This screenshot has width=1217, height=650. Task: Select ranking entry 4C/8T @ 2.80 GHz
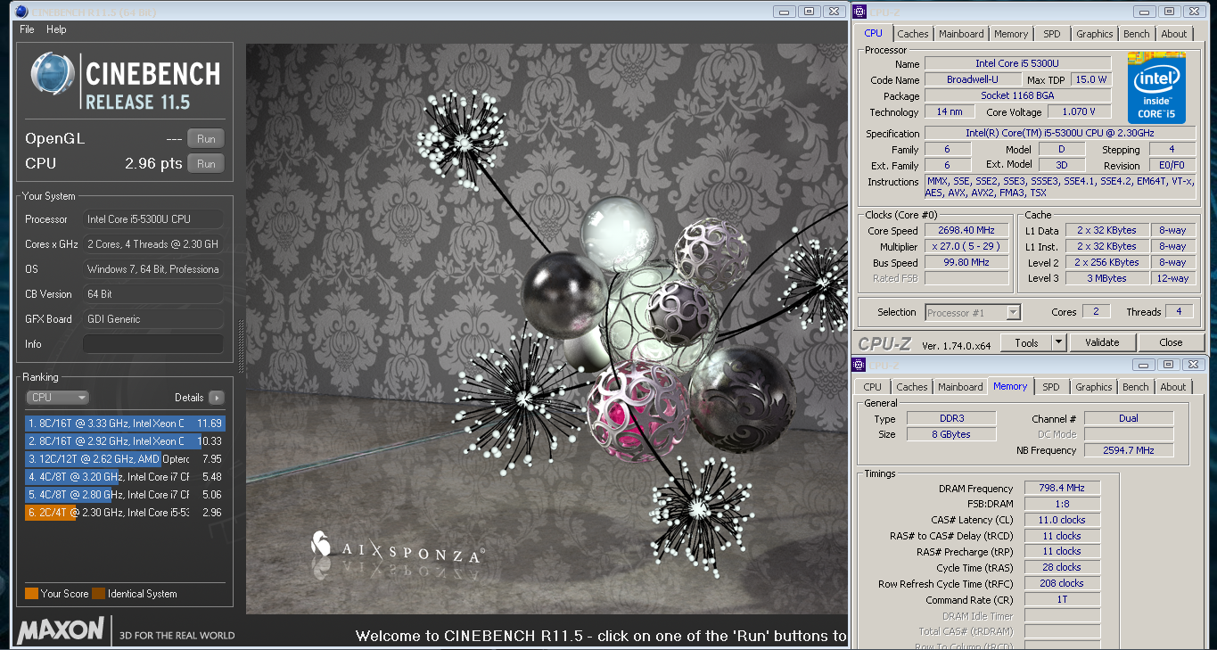pyautogui.click(x=125, y=495)
